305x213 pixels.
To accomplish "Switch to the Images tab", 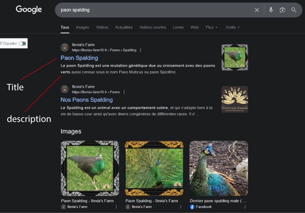I will (x=82, y=28).
